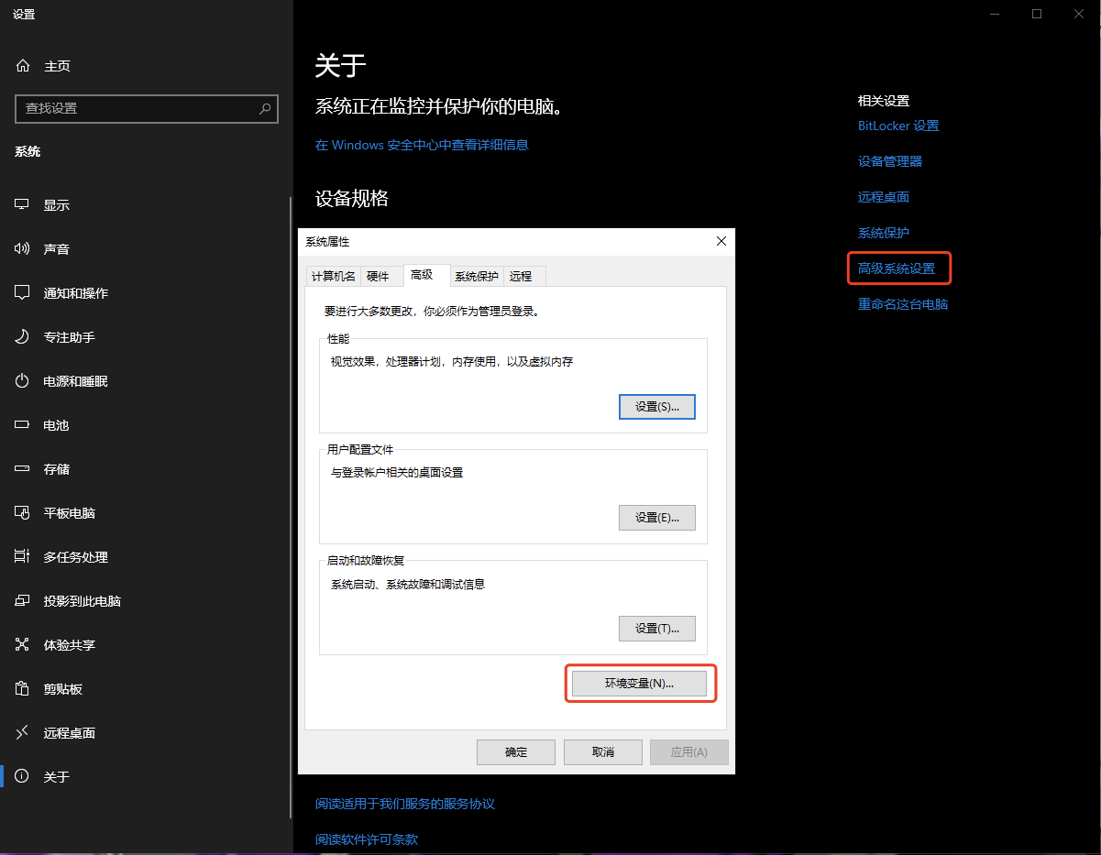1101x855 pixels.
Task: Click the Tablet mode icon
Action: [x=23, y=513]
